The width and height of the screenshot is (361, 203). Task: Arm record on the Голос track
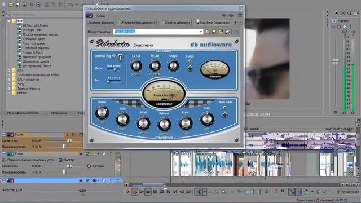[x=81, y=154]
